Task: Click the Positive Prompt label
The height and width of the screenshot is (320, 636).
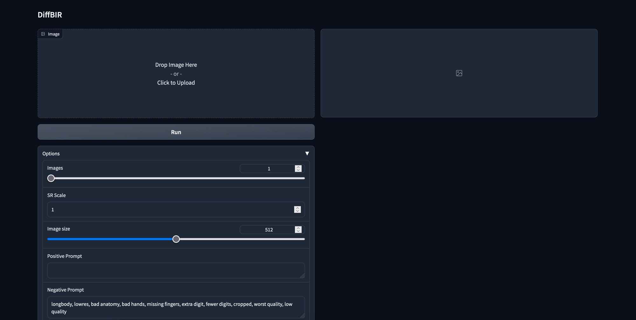Action: pos(65,256)
